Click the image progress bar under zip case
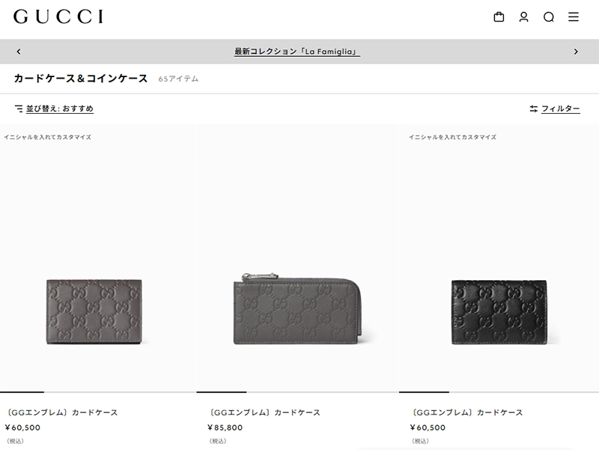The image size is (599, 450). [297, 392]
